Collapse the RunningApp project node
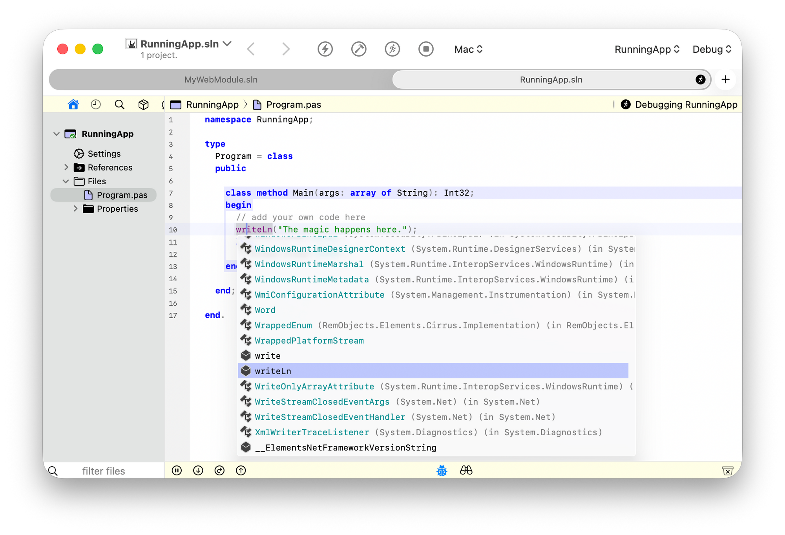 point(57,134)
